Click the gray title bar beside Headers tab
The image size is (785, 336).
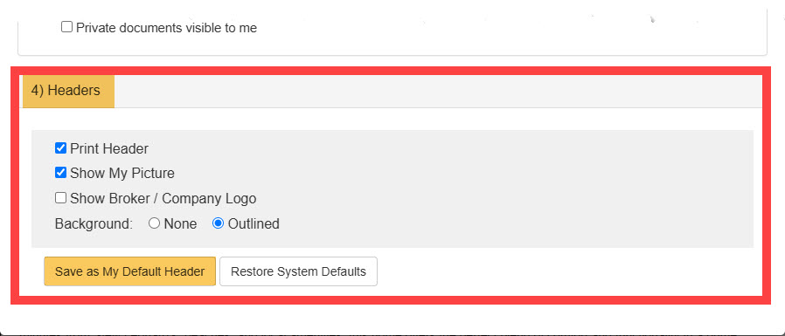click(438, 91)
